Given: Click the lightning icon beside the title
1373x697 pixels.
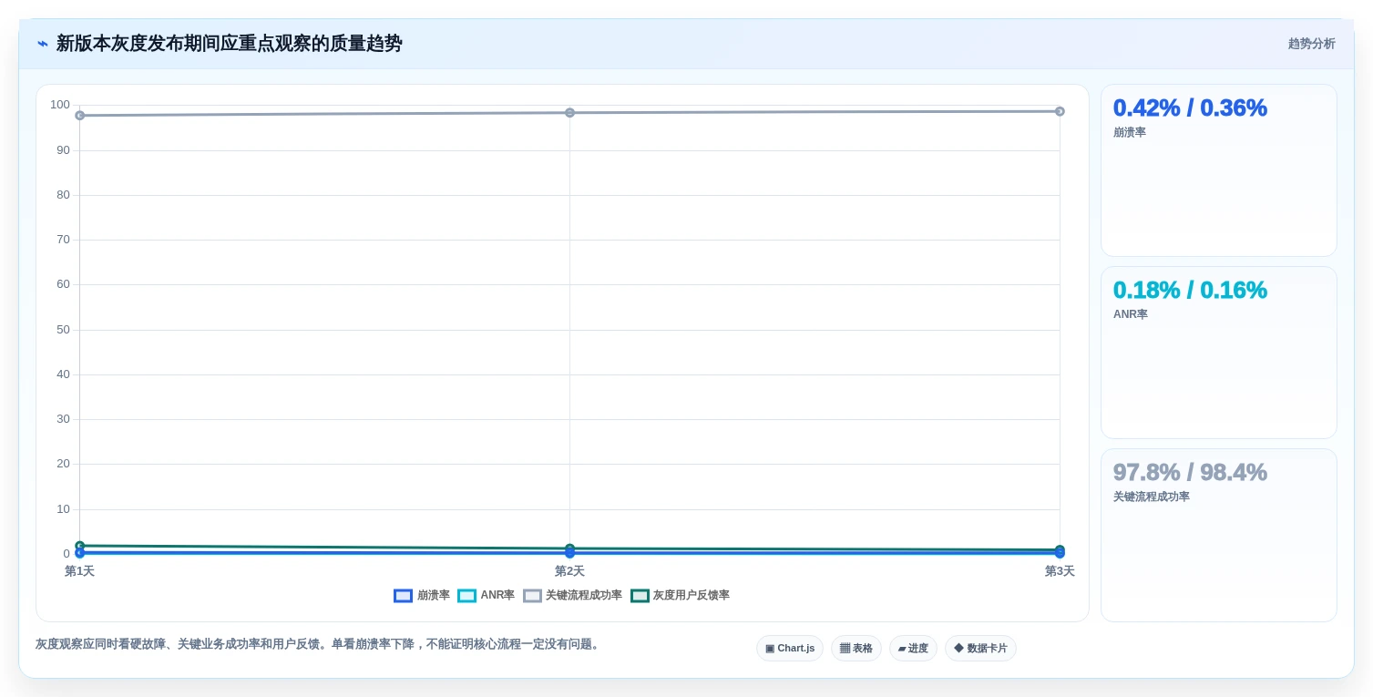Looking at the screenshot, I should point(43,44).
